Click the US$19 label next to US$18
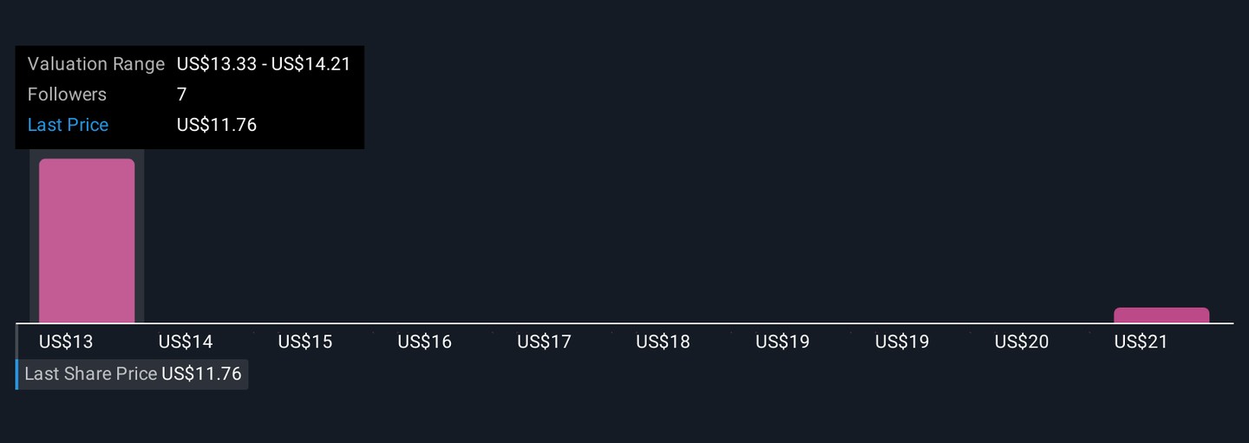The width and height of the screenshot is (1249, 443). 782,342
